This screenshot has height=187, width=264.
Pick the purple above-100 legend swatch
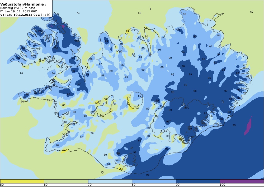click(x=242, y=181)
